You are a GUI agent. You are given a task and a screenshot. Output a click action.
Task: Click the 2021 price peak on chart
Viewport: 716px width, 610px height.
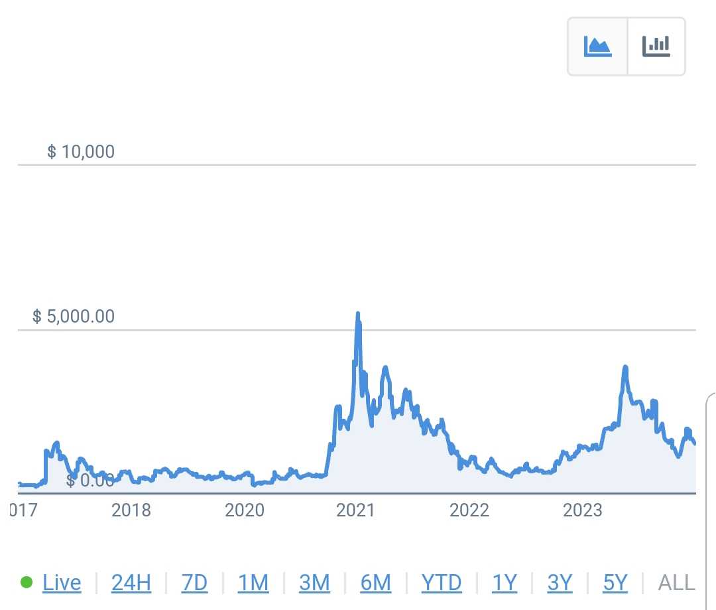click(x=358, y=314)
